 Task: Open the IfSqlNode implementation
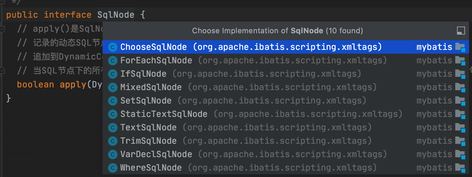click(143, 74)
